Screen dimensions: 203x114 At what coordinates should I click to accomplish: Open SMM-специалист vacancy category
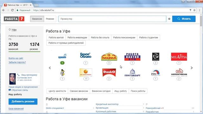point(55,108)
